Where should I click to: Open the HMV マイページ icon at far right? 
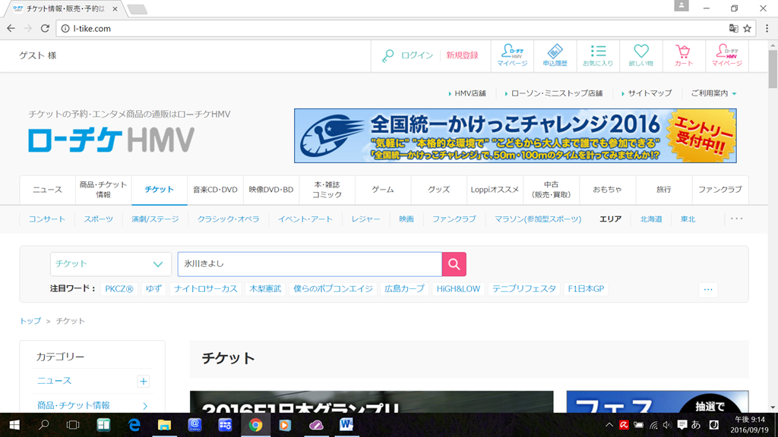[726, 55]
